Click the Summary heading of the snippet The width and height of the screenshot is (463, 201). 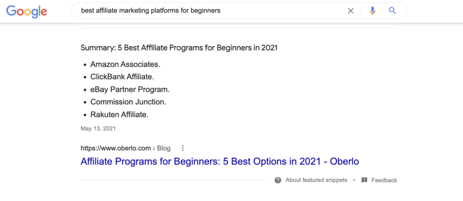[x=179, y=47]
